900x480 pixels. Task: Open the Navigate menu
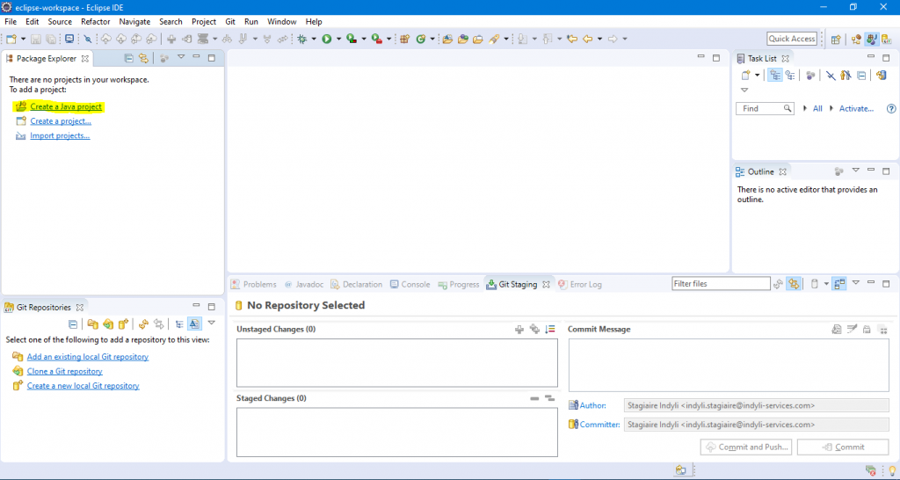coord(134,22)
